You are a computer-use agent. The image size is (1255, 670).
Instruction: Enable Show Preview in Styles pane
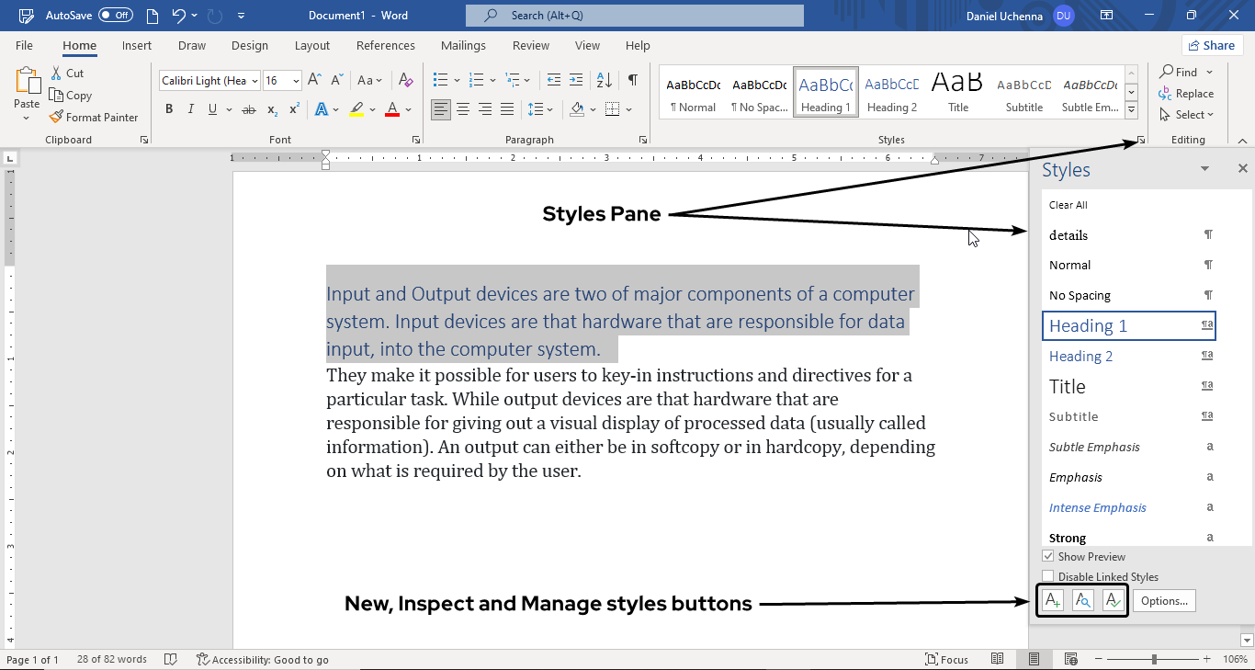[x=1048, y=555]
